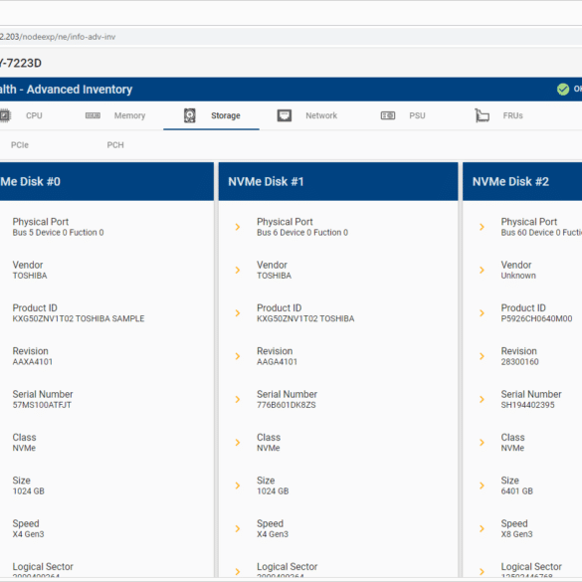Expand Serial Number chevron in NVMe Disk #2

click(483, 399)
